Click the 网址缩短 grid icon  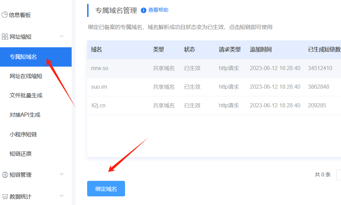click(5, 37)
